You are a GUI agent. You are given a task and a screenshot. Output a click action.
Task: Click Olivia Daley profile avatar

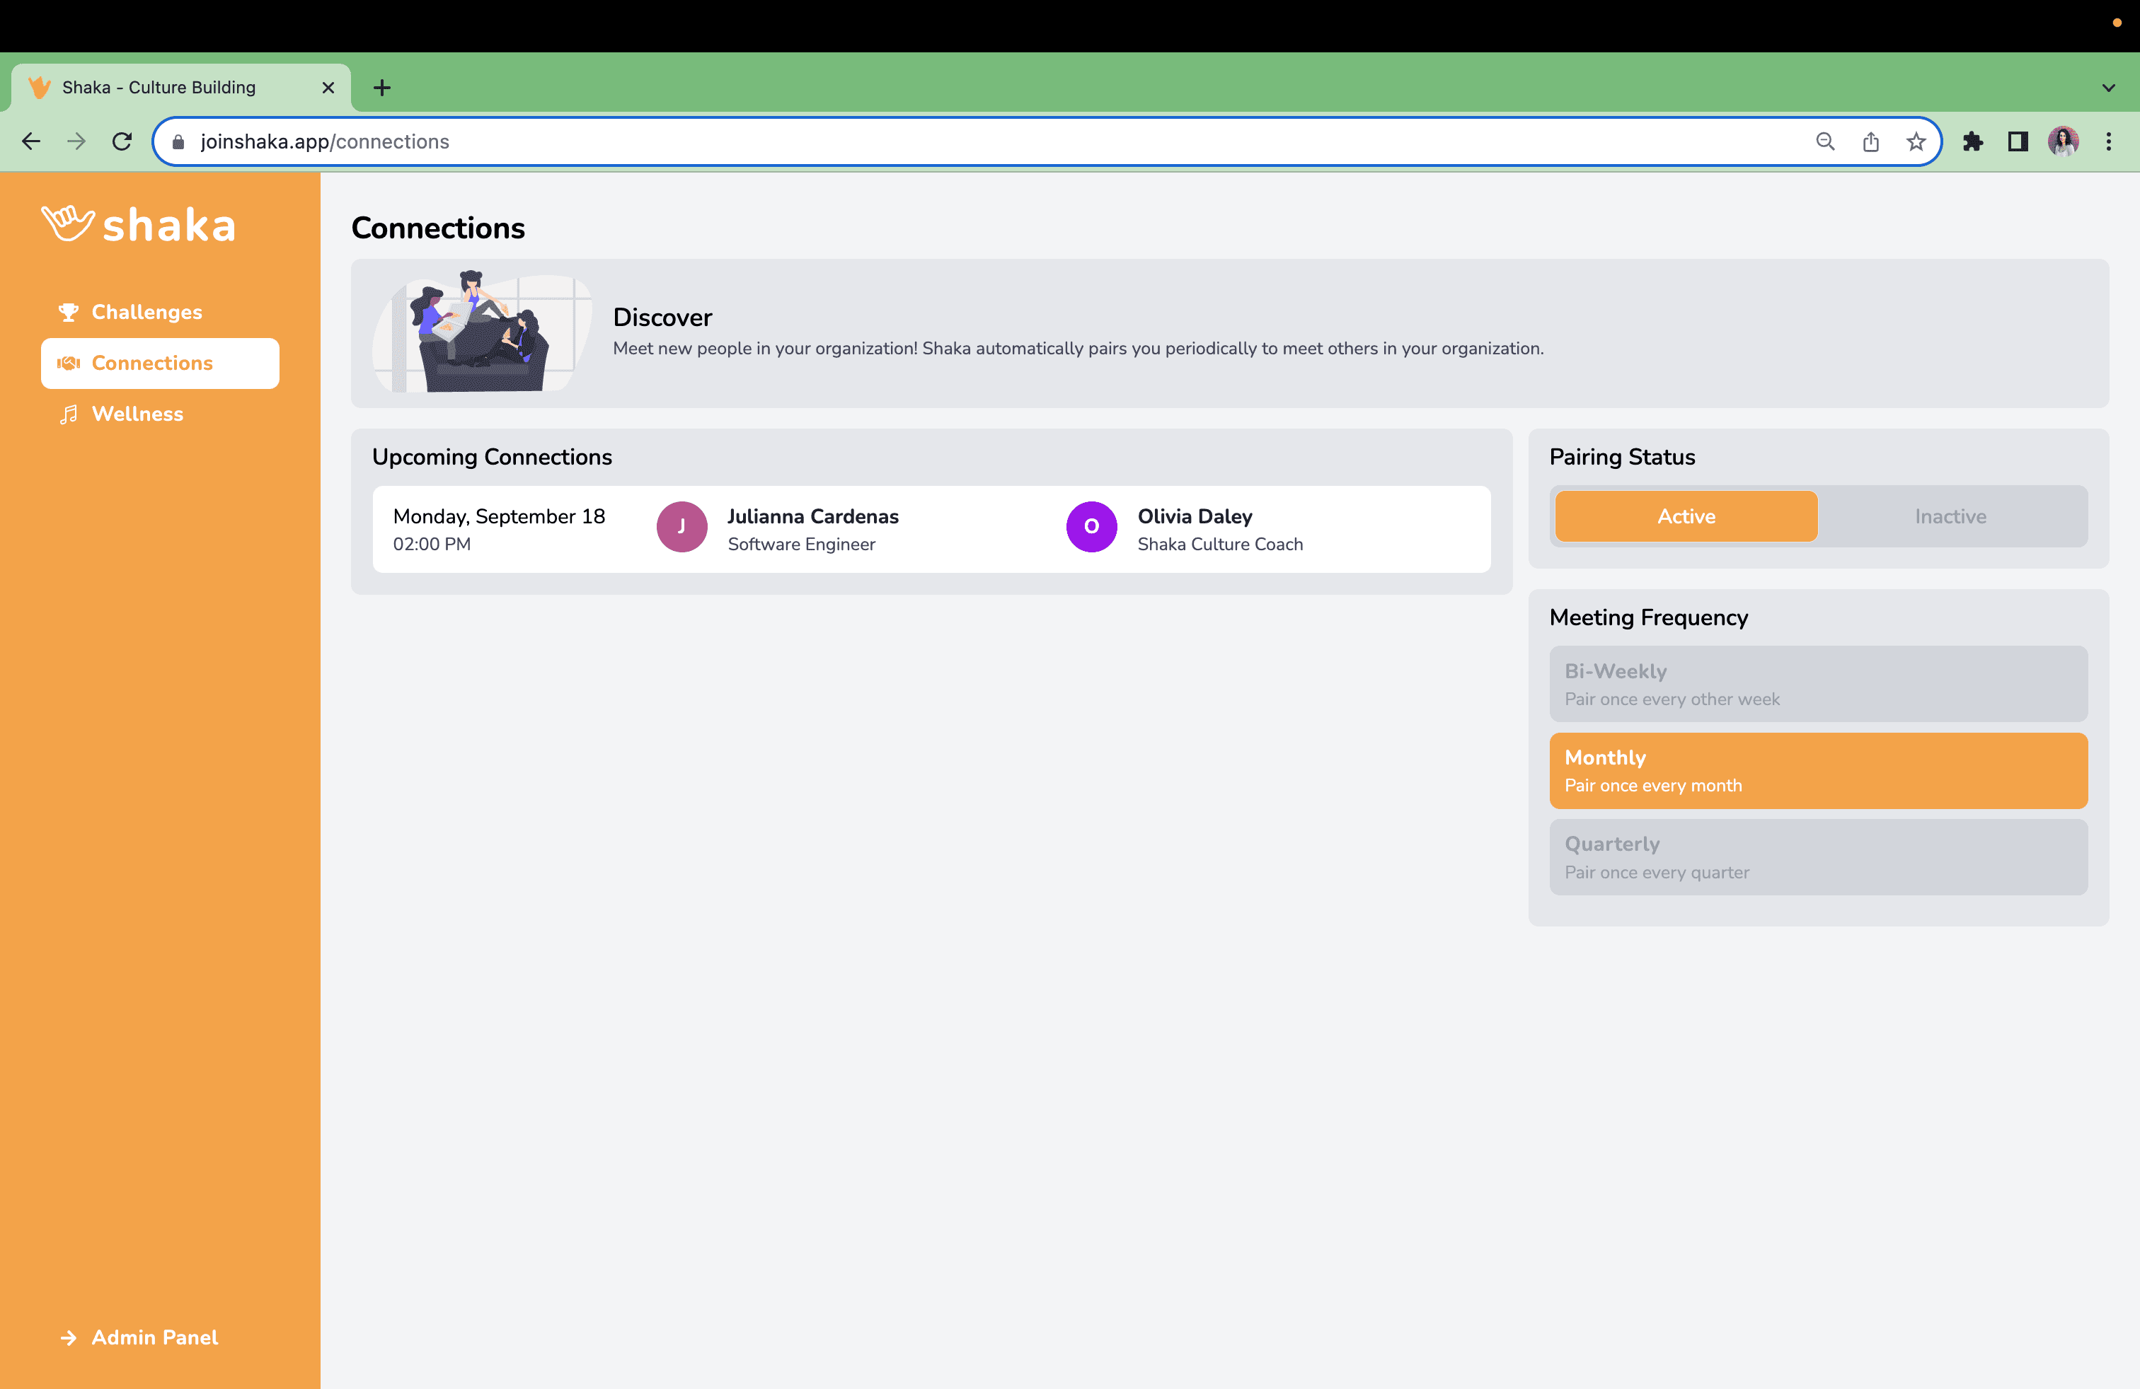(1092, 528)
